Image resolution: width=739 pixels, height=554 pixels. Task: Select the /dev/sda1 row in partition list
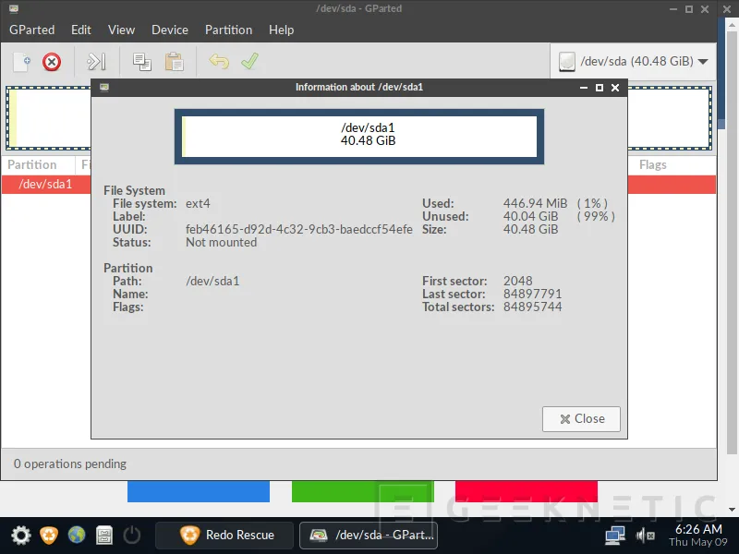pos(46,184)
